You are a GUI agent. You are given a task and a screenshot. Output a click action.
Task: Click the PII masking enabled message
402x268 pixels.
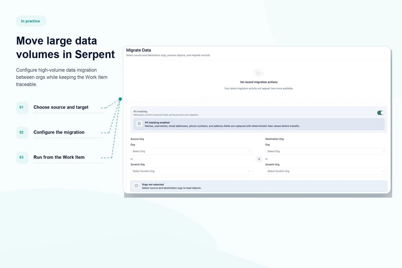pyautogui.click(x=259, y=124)
